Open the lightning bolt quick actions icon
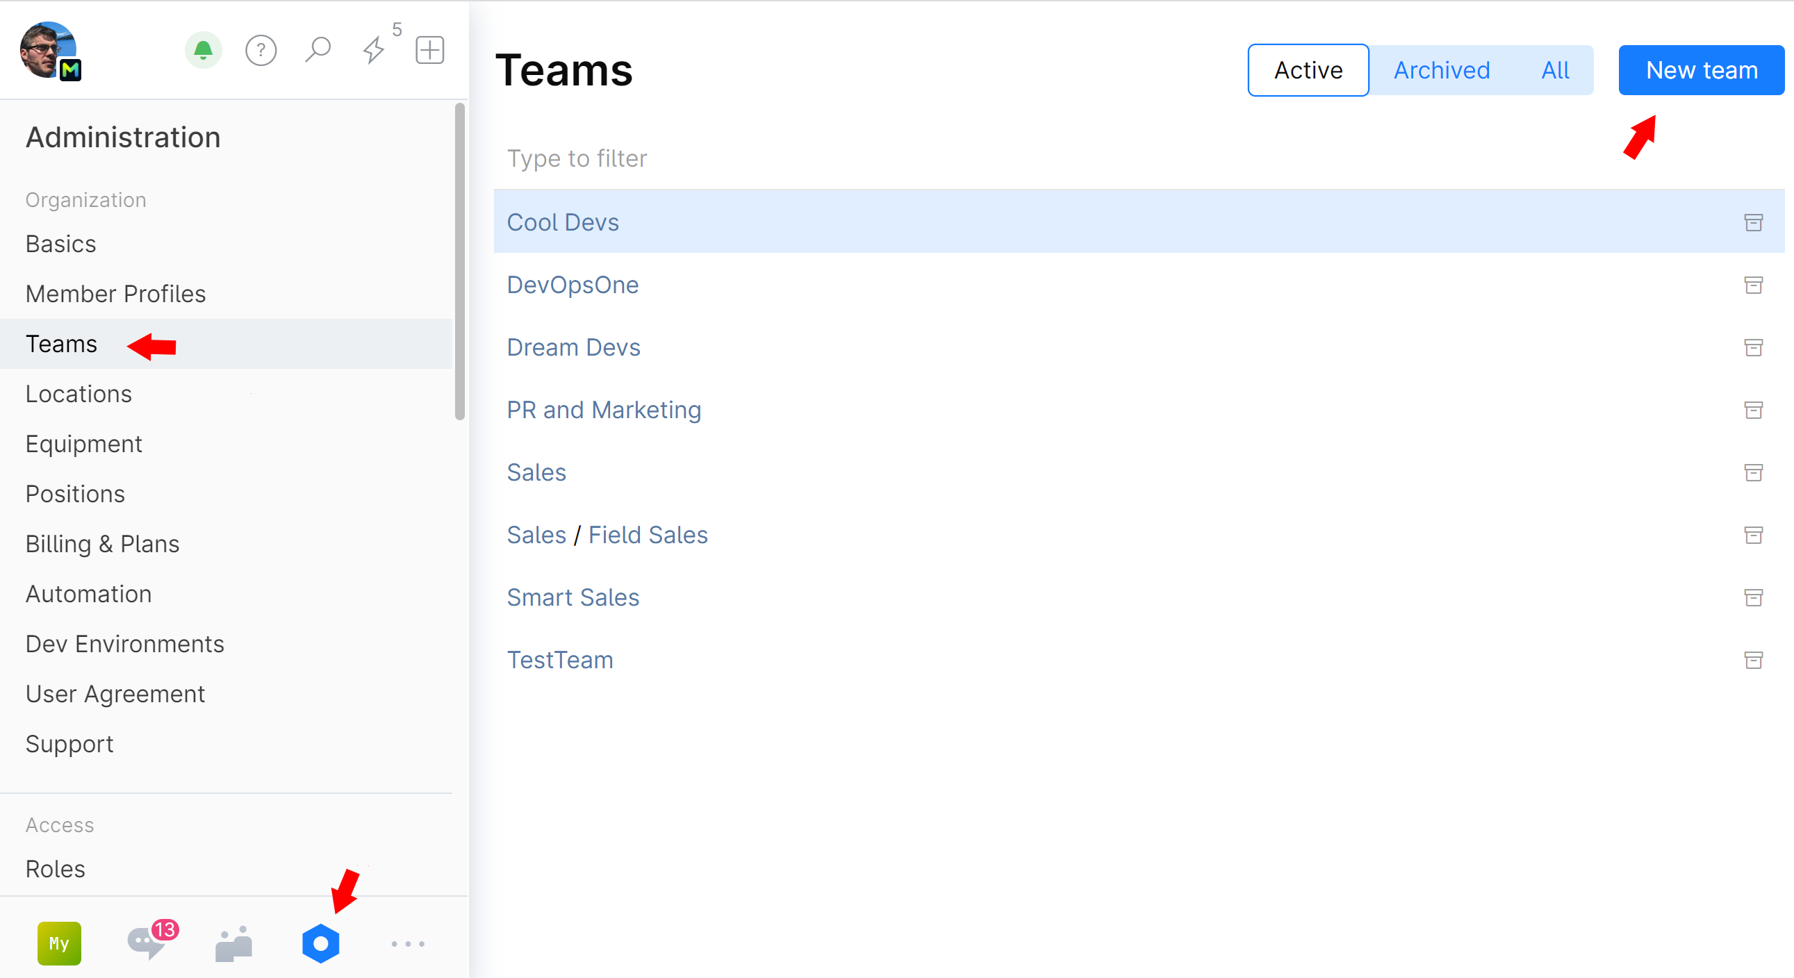 (x=374, y=50)
